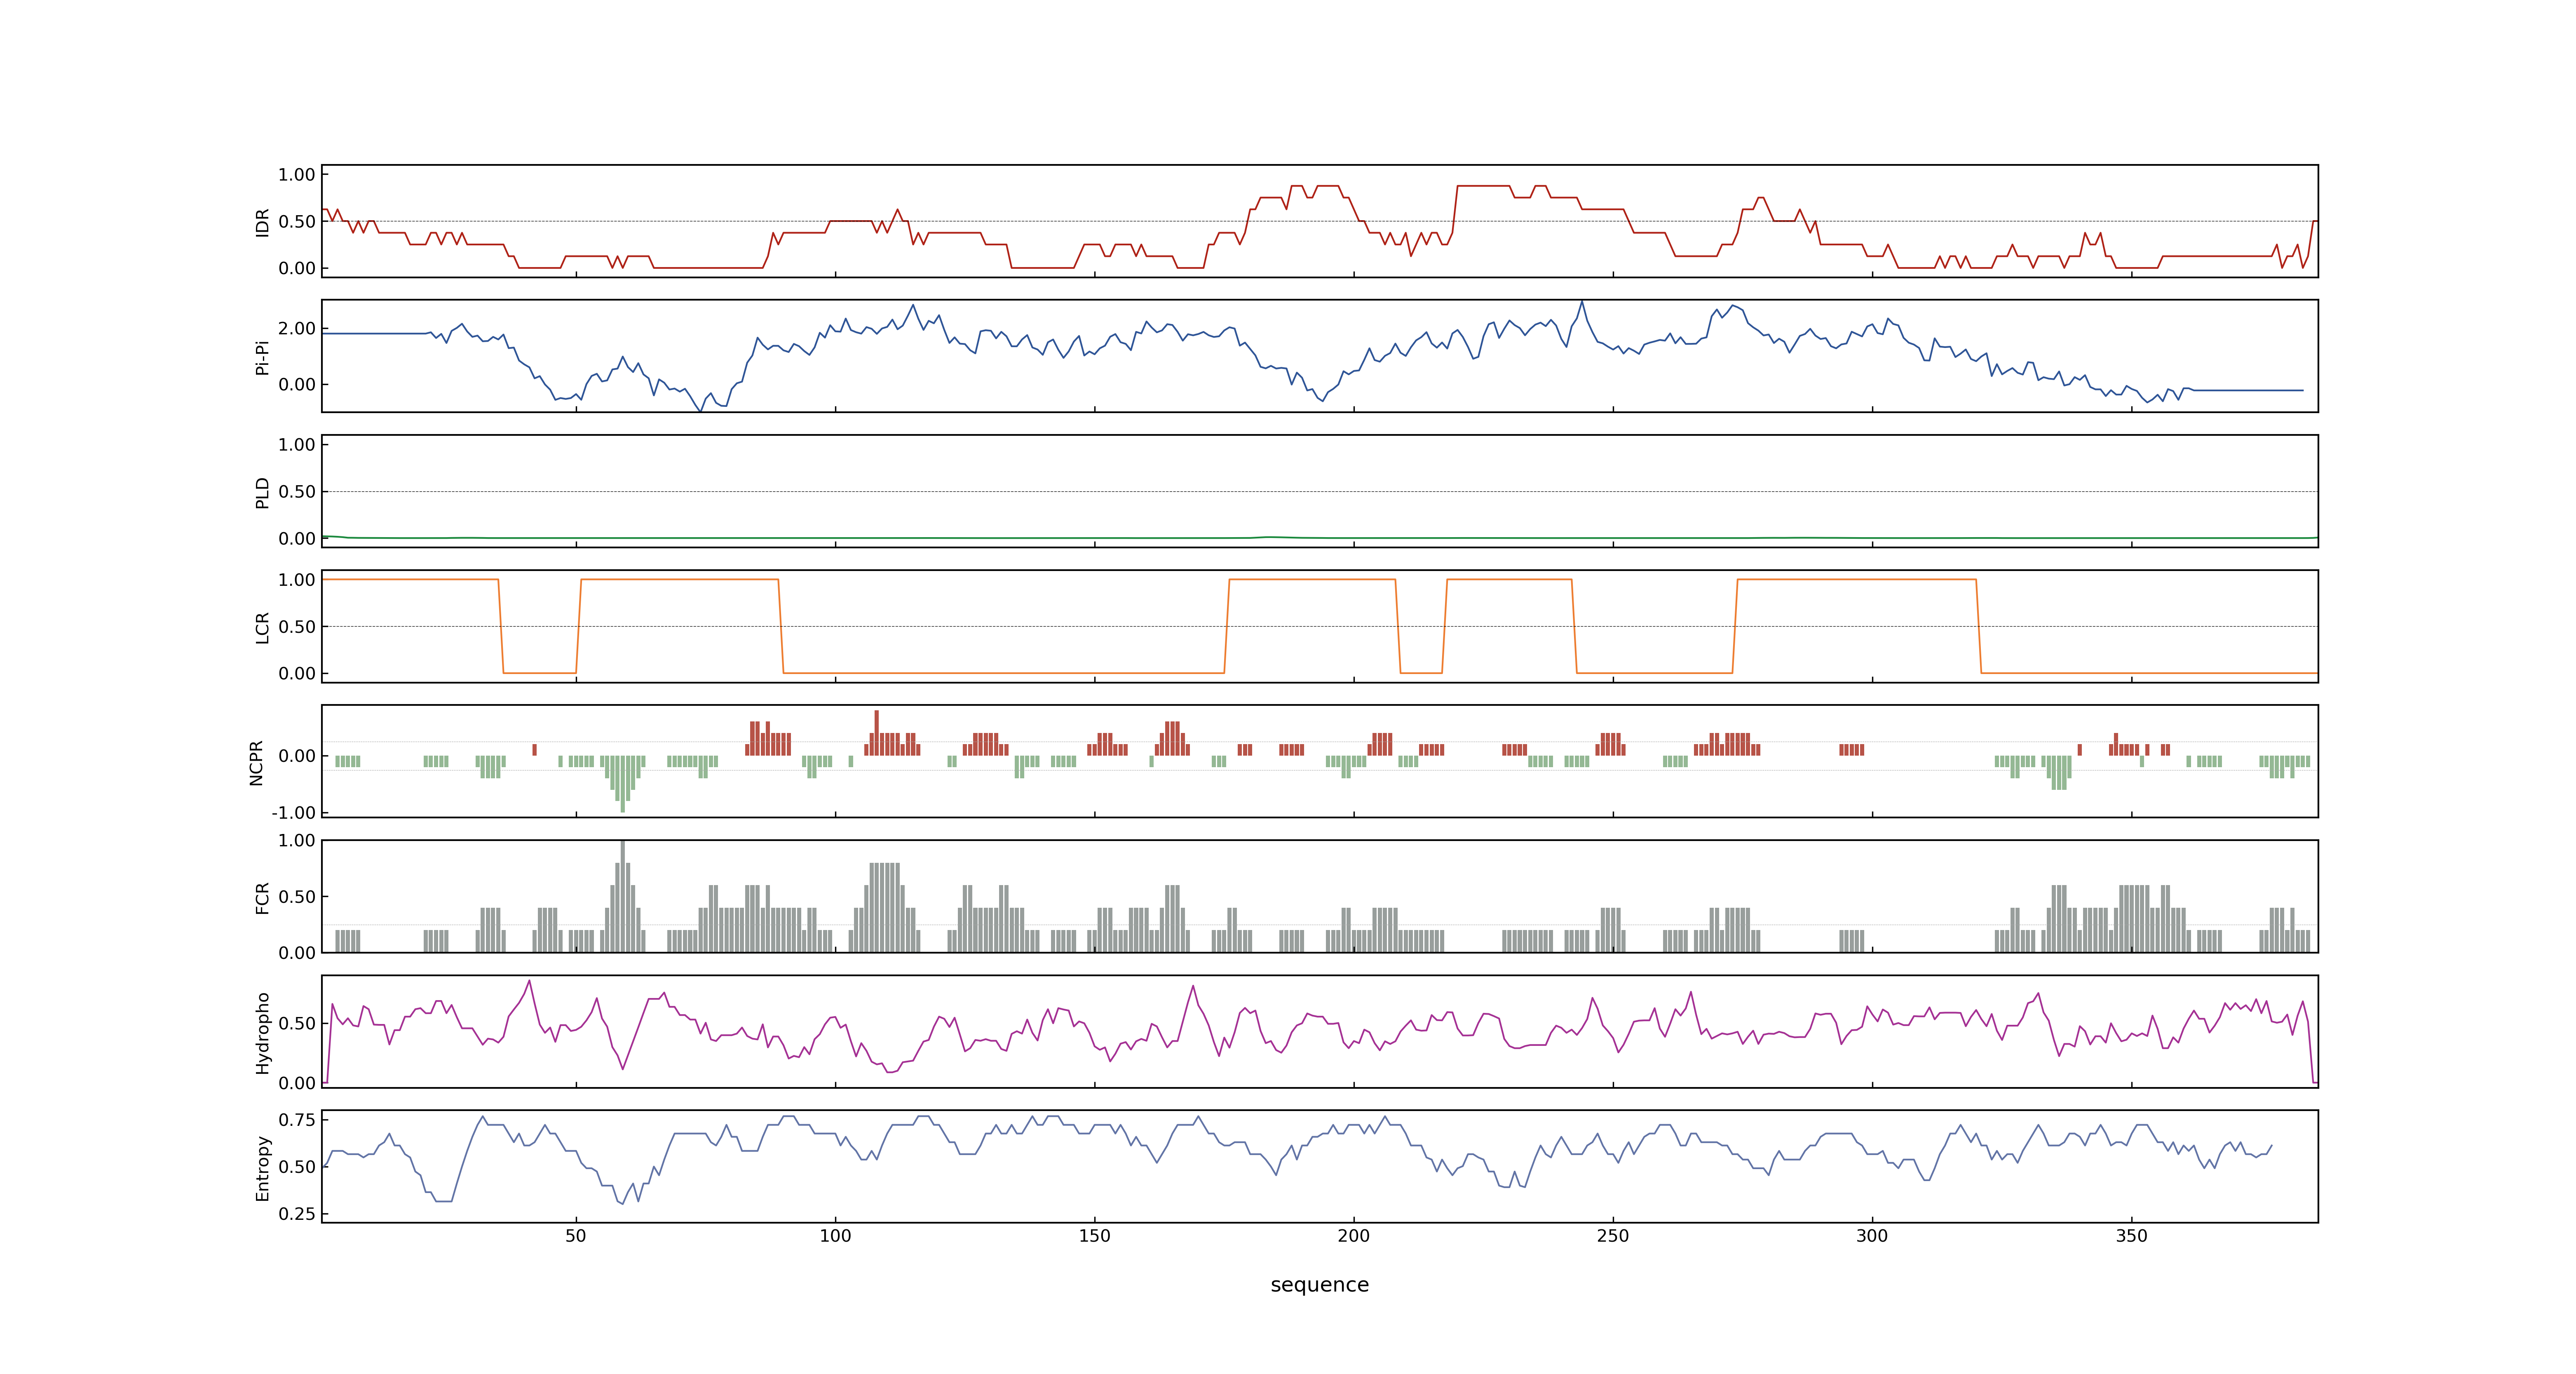
Task: Select the 0.50 tick on Hydropho axis
Action: click(x=297, y=1023)
